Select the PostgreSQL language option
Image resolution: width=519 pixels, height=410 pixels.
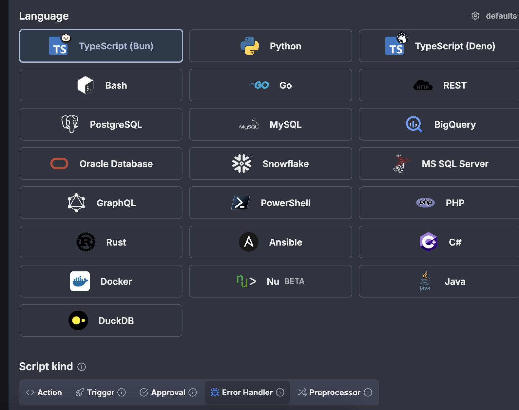coord(101,124)
